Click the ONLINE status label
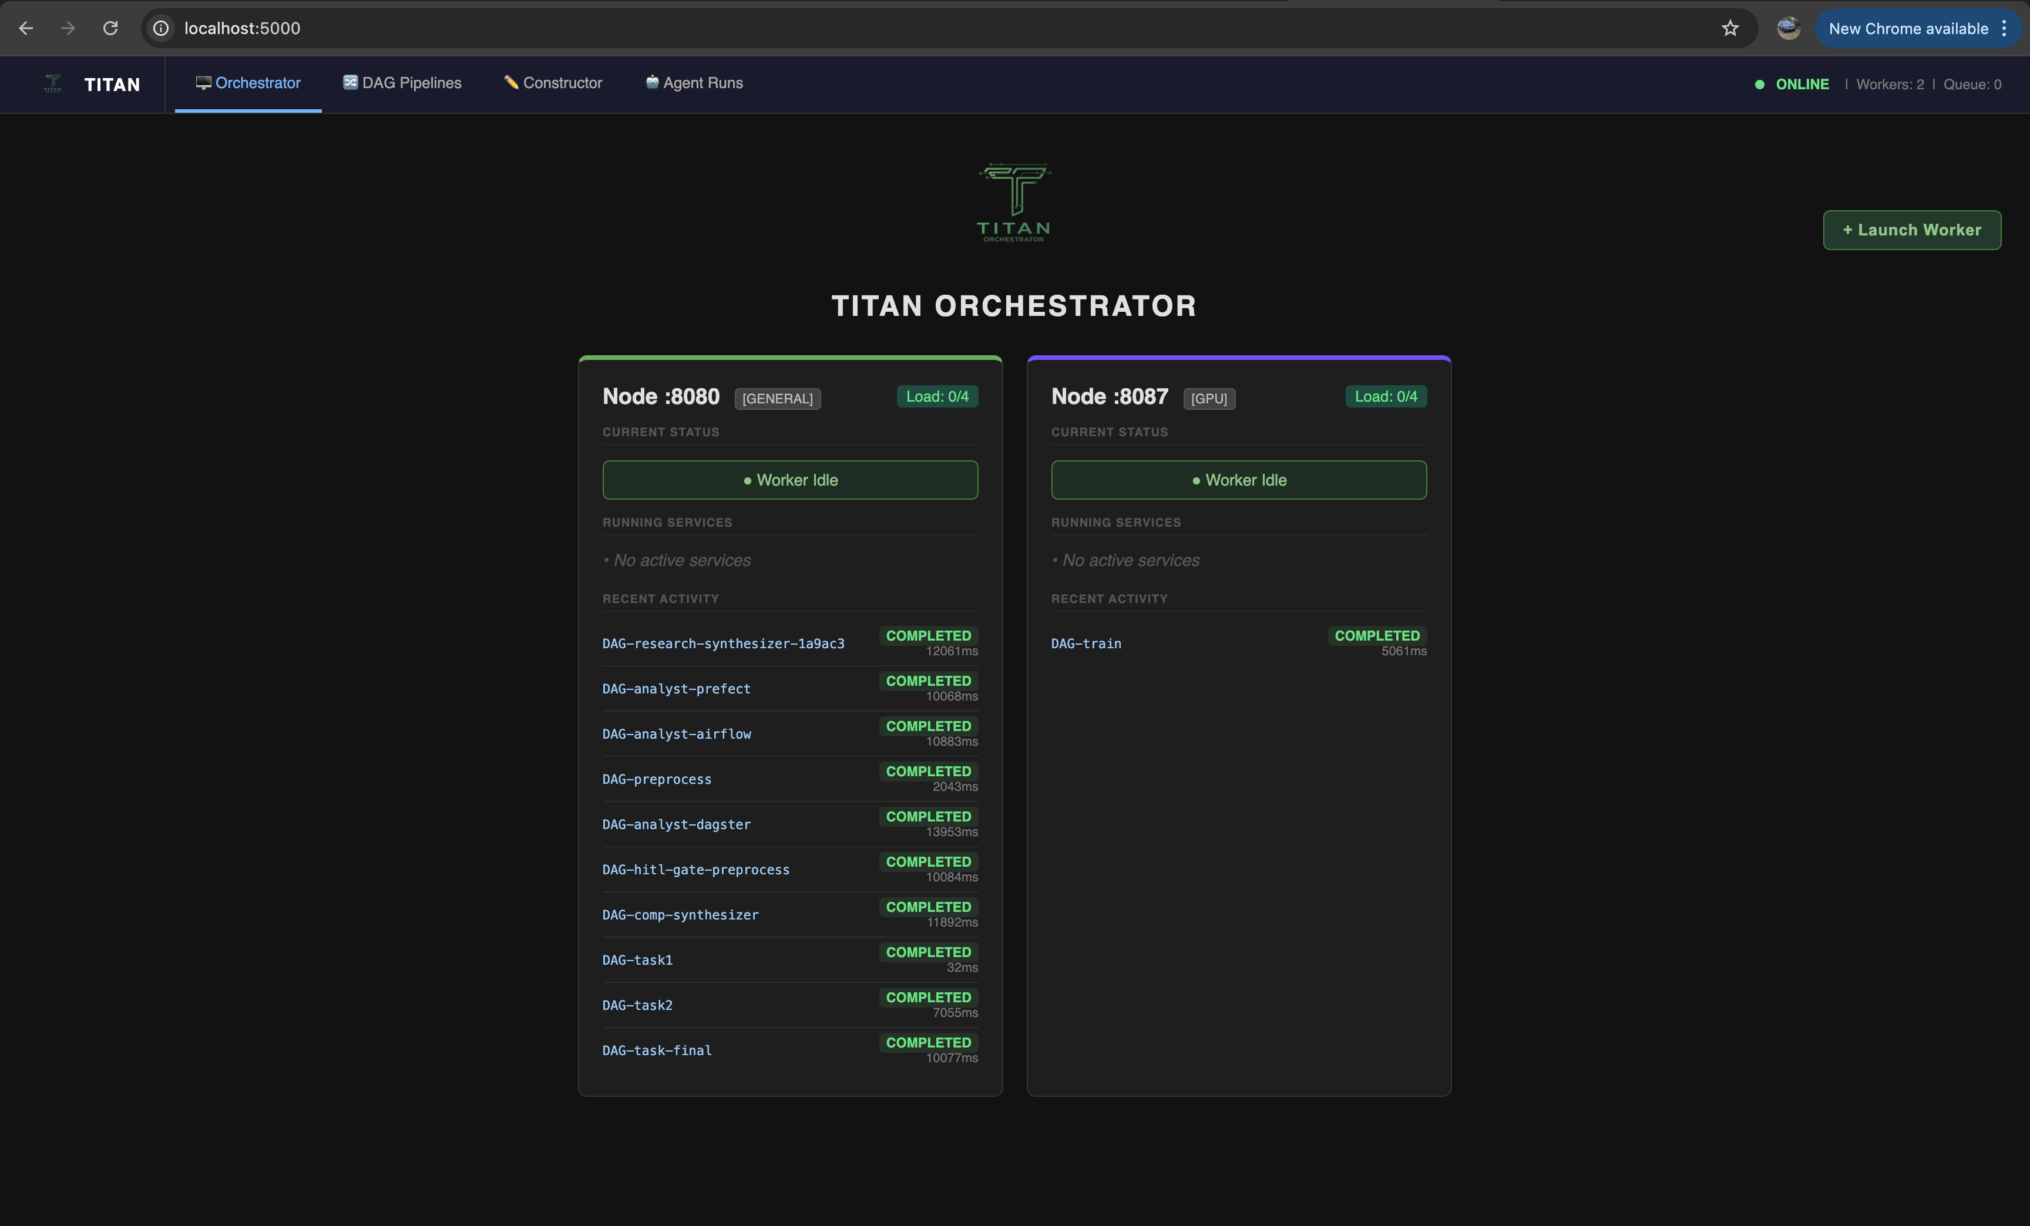The width and height of the screenshot is (2030, 1226). [1802, 84]
